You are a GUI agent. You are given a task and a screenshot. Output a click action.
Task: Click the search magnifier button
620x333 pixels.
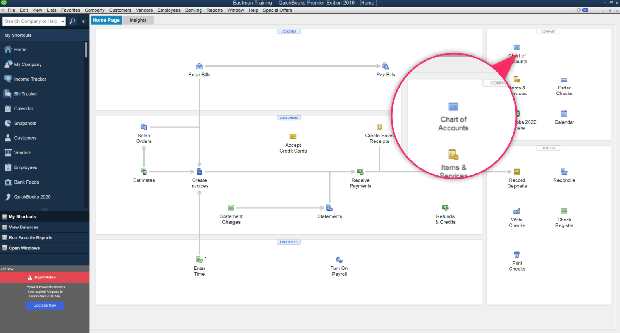[72, 21]
